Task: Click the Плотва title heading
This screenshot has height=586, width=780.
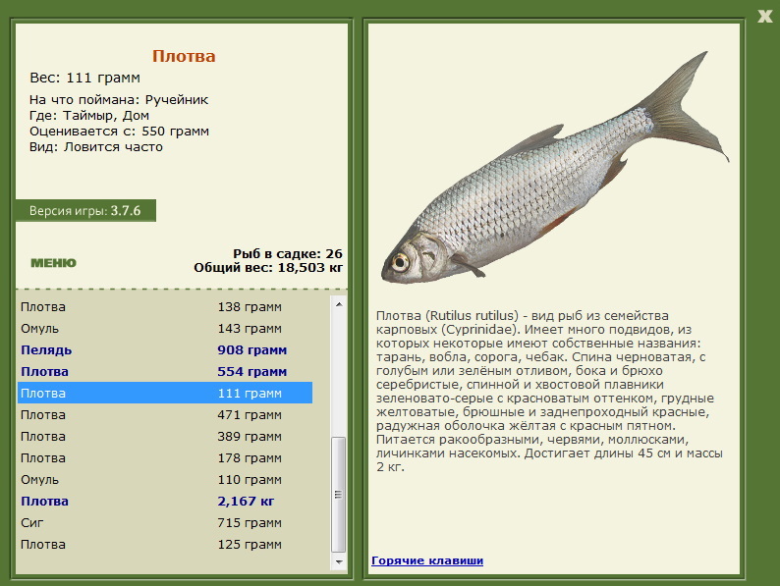Action: pos(184,56)
